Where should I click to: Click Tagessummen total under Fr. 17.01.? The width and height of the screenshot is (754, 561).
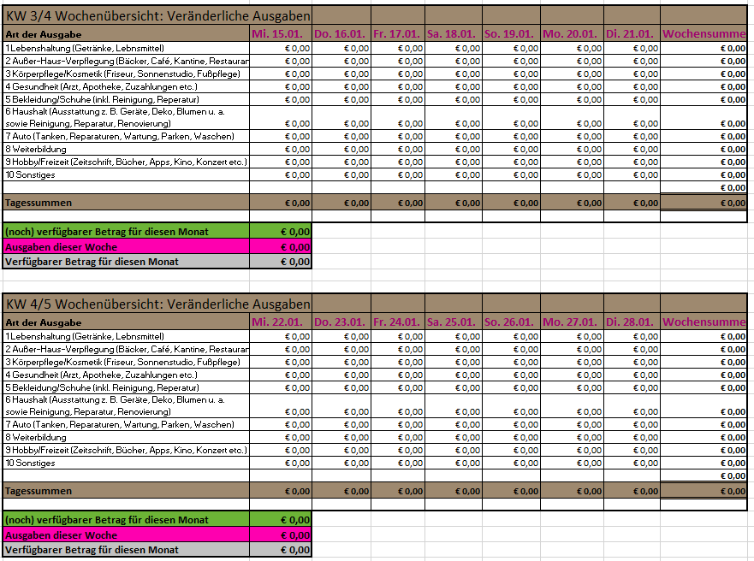pos(398,203)
